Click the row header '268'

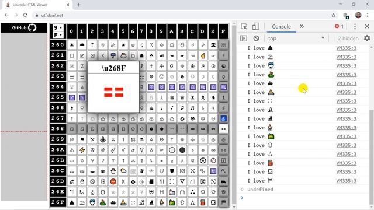coord(58,129)
